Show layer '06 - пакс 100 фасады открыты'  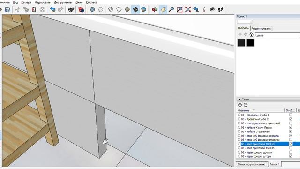click(291, 140)
